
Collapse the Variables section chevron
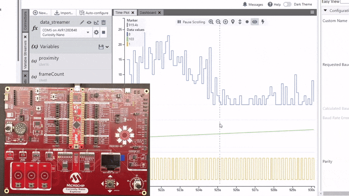[x=107, y=47]
